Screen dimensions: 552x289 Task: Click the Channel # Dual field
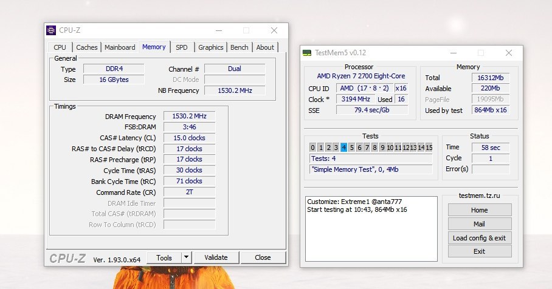[235, 69]
